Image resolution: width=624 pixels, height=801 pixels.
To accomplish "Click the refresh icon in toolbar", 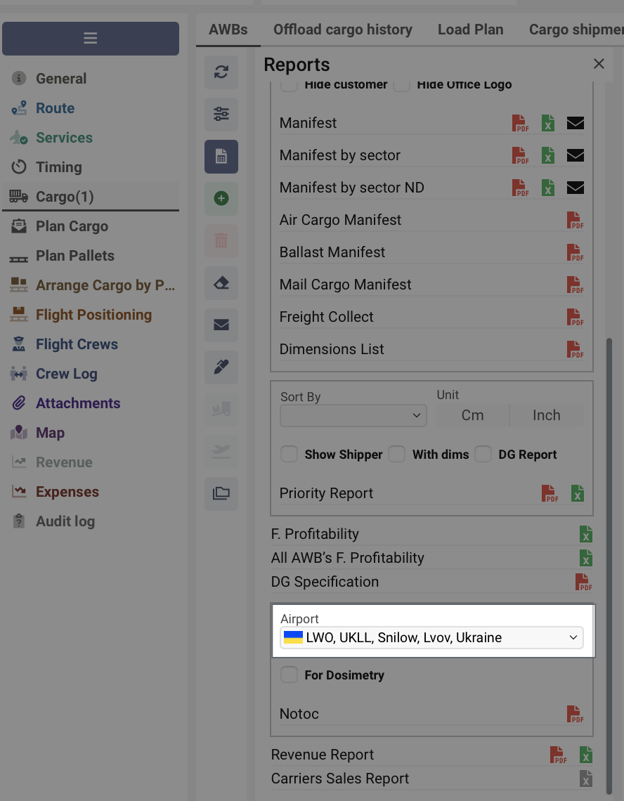I will coord(221,72).
